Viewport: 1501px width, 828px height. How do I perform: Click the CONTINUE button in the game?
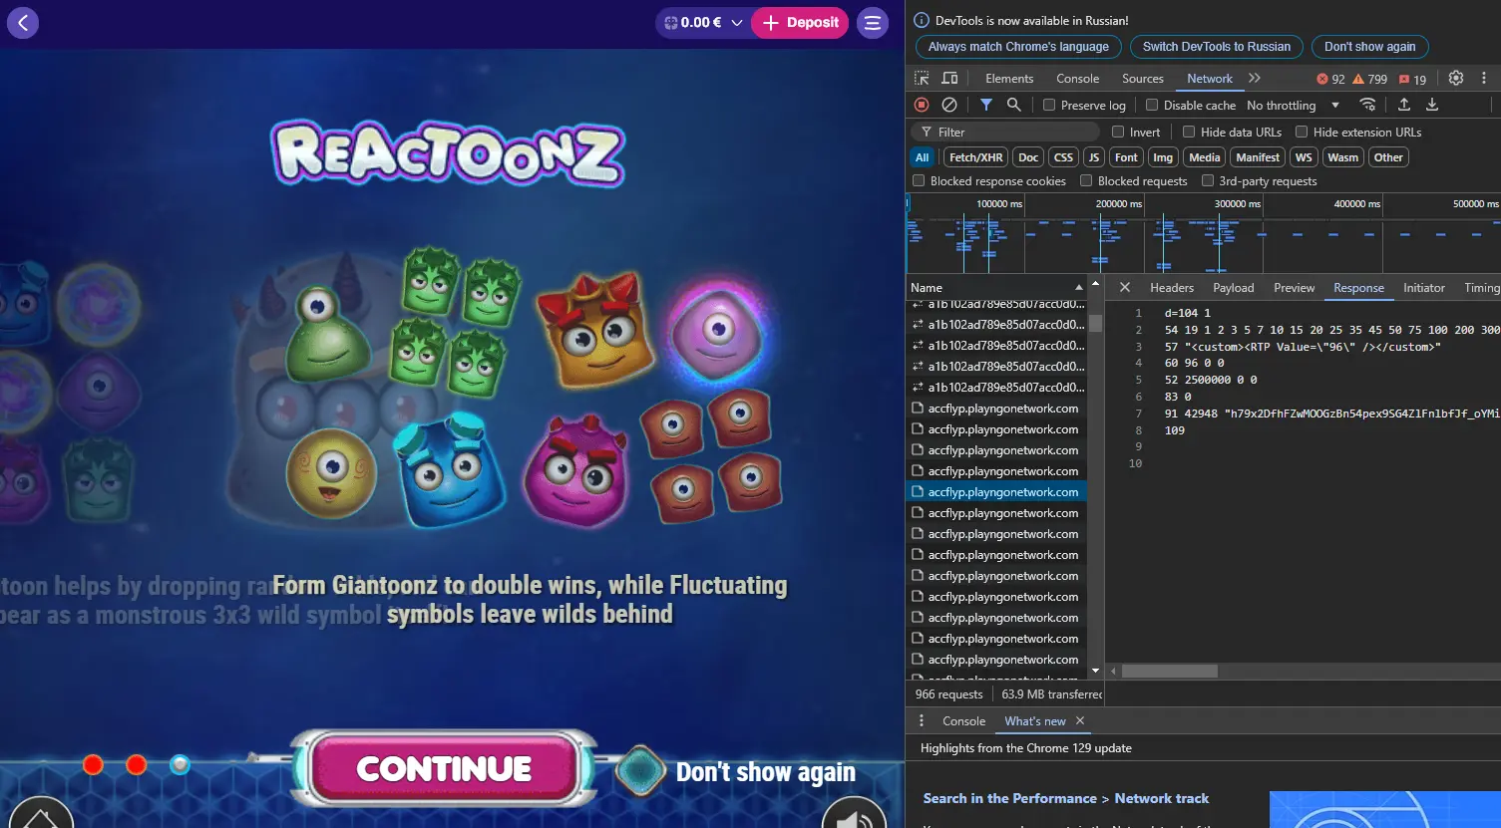tap(444, 768)
